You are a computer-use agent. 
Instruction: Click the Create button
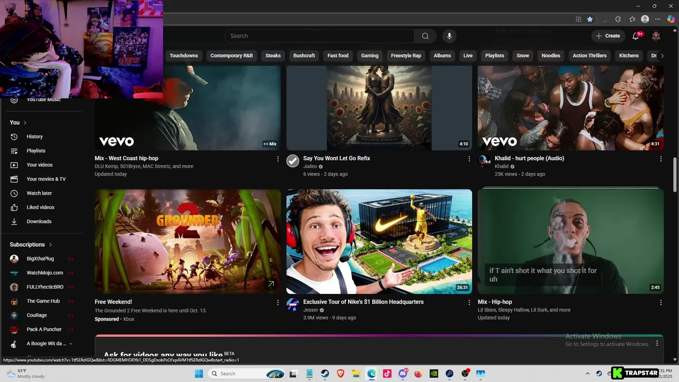pyautogui.click(x=607, y=36)
